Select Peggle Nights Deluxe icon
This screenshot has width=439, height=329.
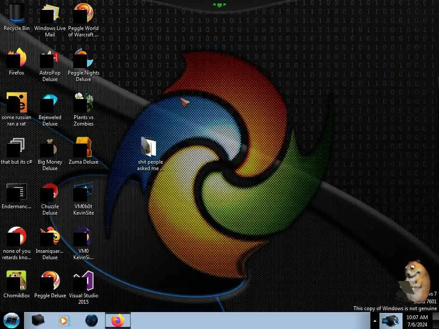coord(84,65)
